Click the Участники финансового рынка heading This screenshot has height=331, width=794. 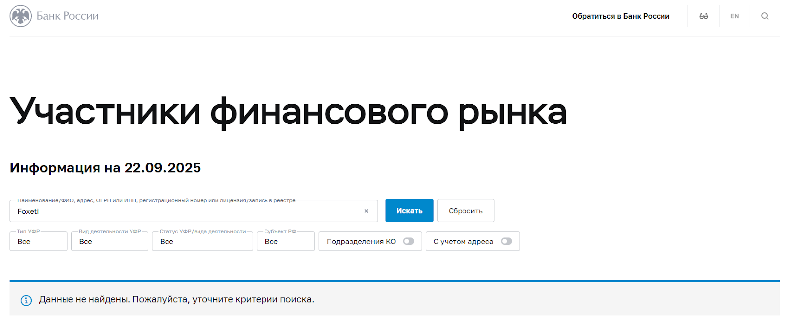[288, 112]
